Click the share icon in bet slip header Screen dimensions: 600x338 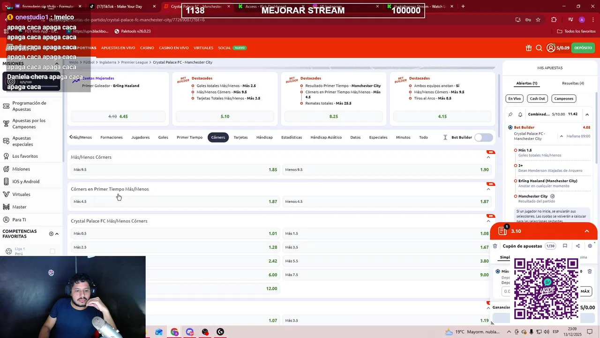coord(577,246)
